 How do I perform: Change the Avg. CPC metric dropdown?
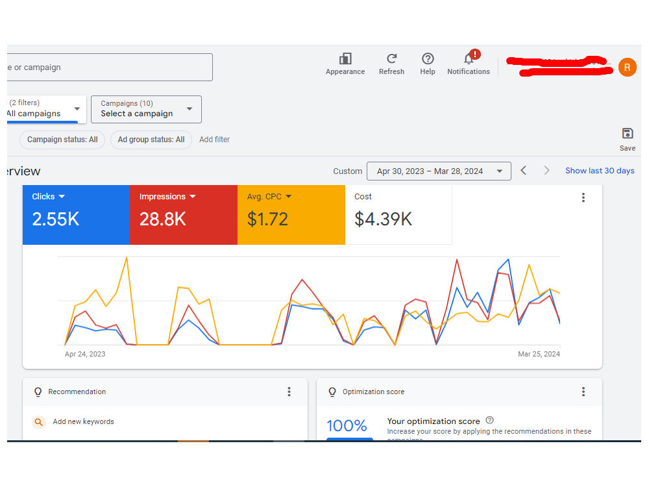[x=289, y=197]
